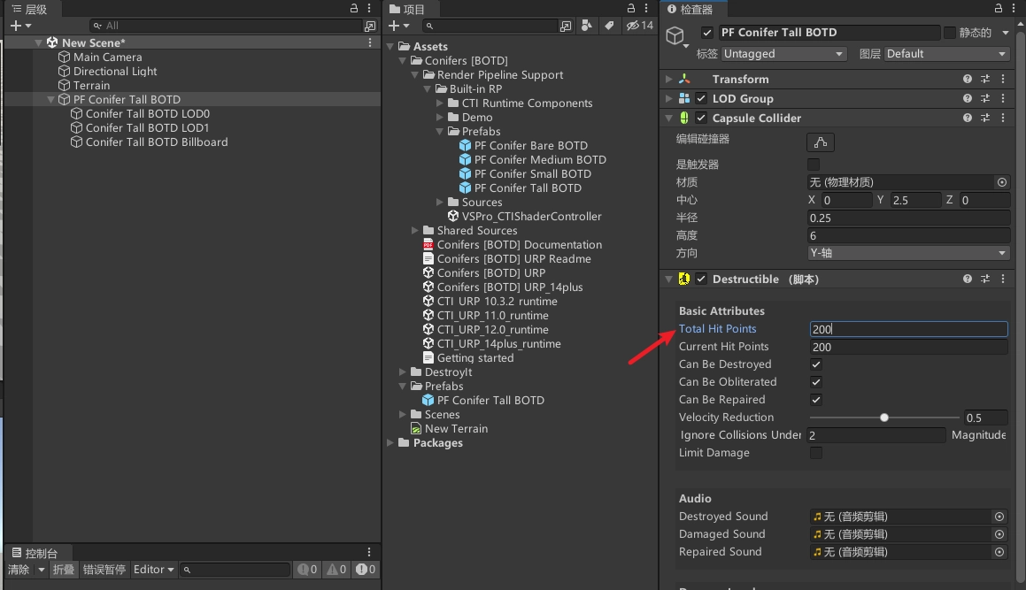Screen dimensions: 1026x590
Task: Toggle the Static checkbox
Action: 950,33
